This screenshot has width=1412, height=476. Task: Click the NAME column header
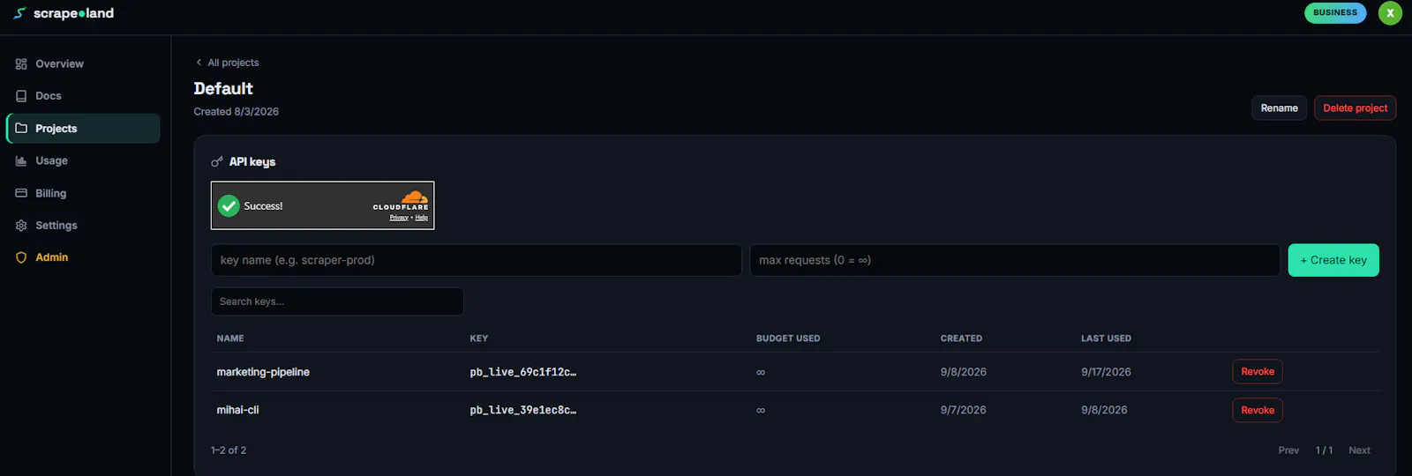(x=230, y=338)
